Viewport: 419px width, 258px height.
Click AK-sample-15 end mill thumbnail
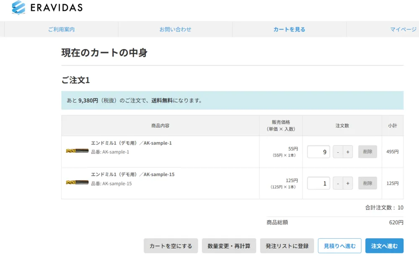[x=77, y=182]
